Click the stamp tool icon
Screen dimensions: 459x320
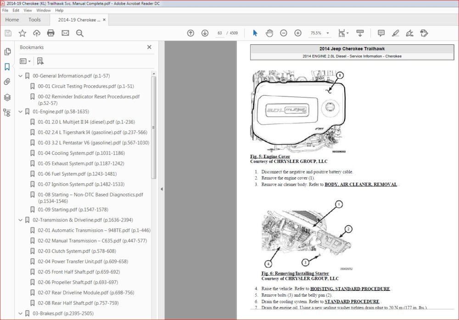tap(424, 33)
